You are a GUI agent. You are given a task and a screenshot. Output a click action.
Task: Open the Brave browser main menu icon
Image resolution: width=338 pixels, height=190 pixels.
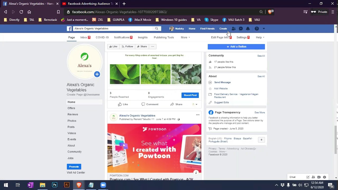pos(333,12)
